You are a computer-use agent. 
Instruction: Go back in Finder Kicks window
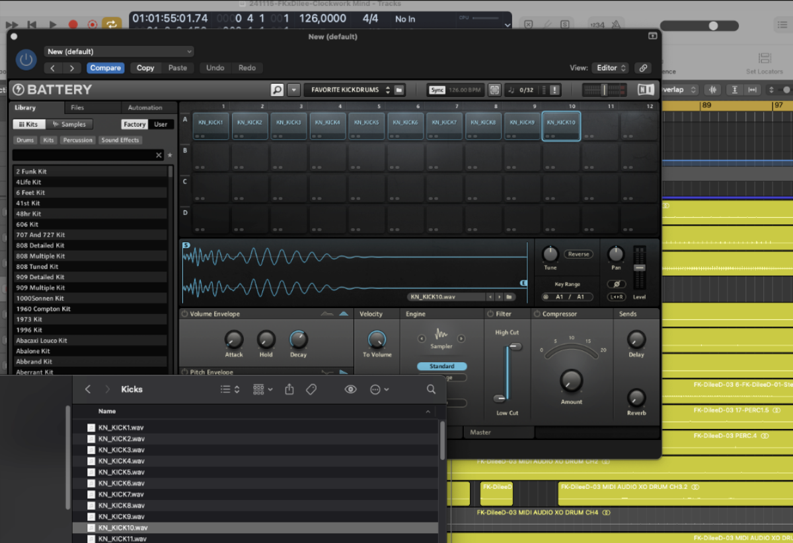click(88, 389)
